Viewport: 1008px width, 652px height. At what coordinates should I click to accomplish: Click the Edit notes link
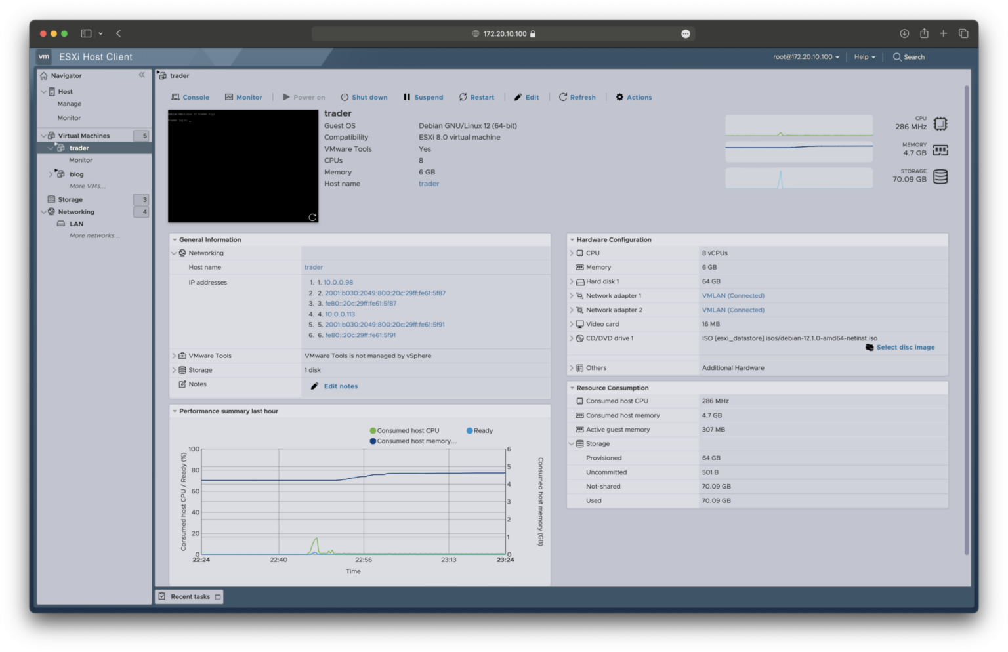340,386
